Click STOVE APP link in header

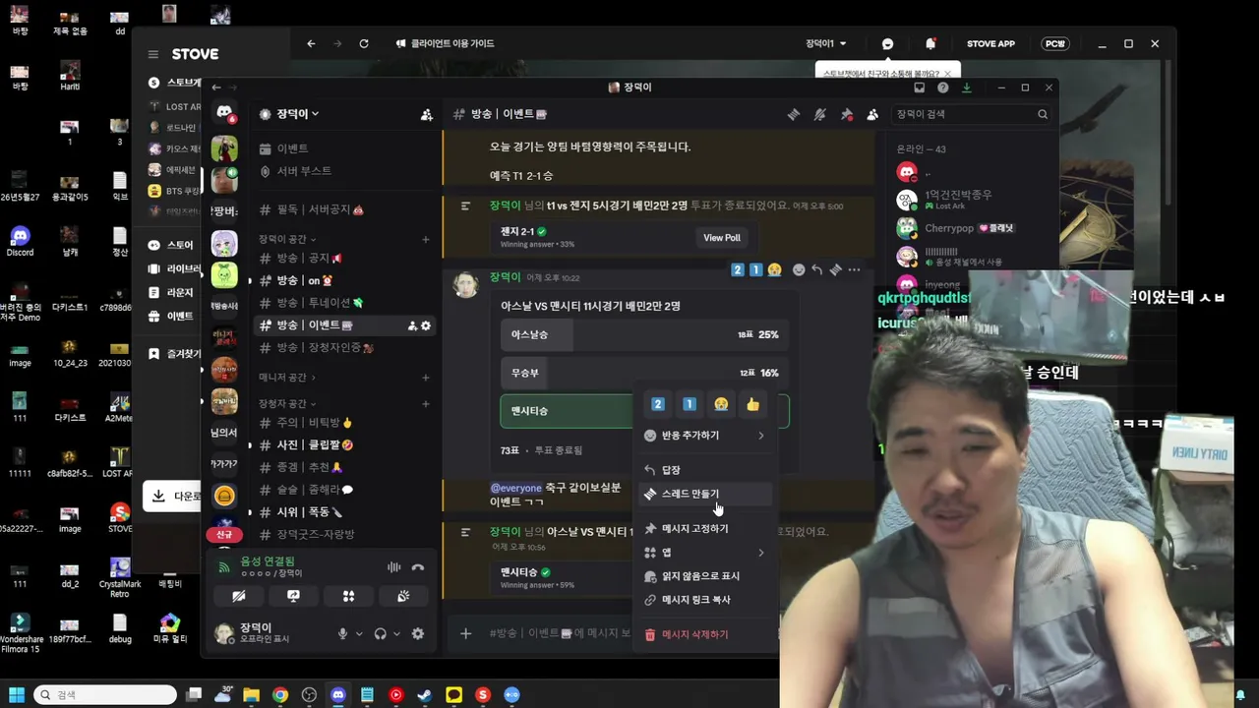click(x=990, y=43)
